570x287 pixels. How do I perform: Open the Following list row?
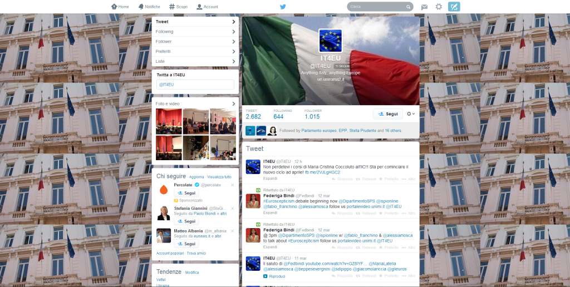(x=195, y=32)
